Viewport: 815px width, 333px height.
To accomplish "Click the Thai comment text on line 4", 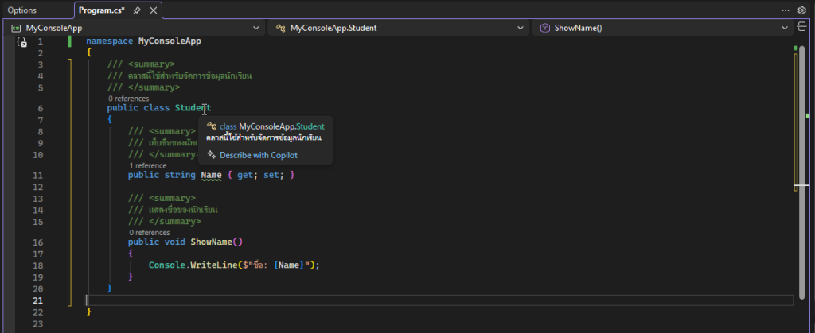I will [x=189, y=76].
